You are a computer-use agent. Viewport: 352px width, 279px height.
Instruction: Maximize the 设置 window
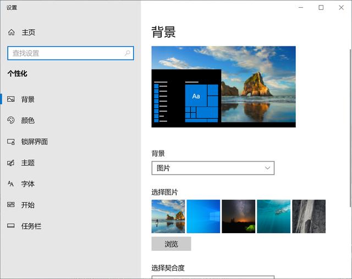tap(321, 7)
